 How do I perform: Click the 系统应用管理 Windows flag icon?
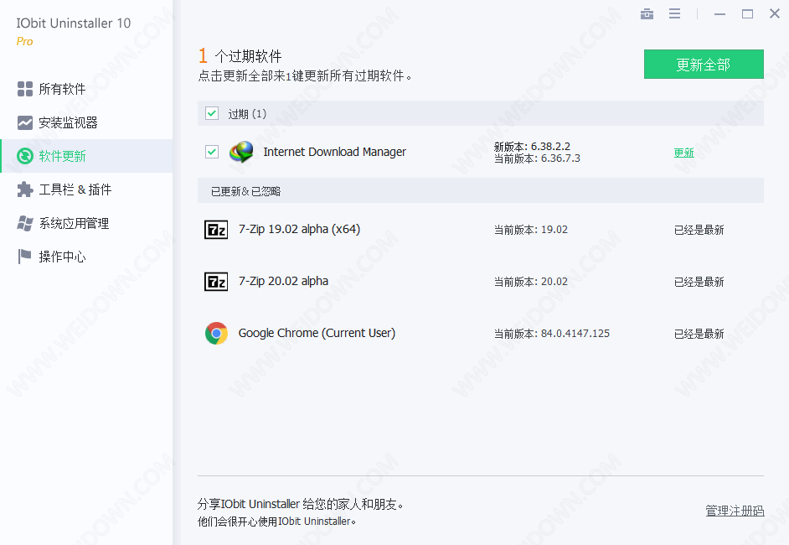coord(24,223)
